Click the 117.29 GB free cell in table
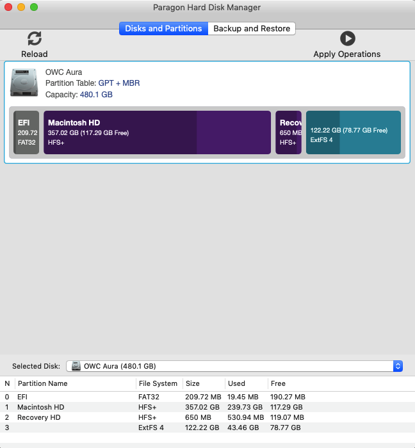415x448 pixels. pos(286,407)
